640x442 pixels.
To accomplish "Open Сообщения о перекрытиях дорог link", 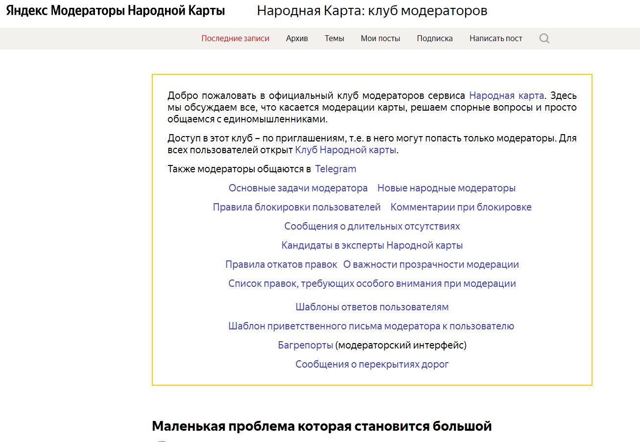I will [372, 364].
